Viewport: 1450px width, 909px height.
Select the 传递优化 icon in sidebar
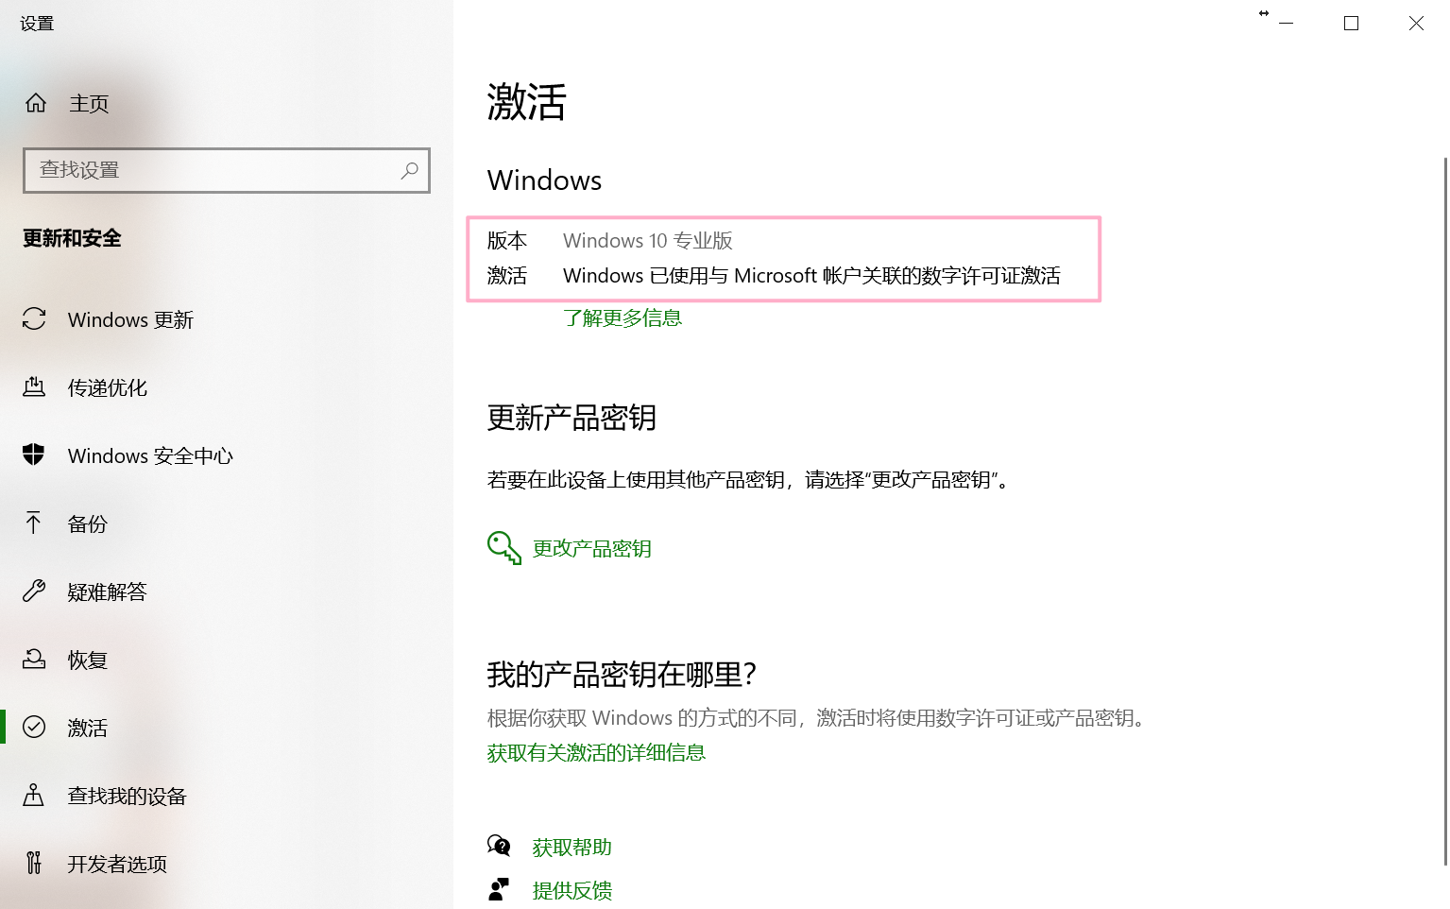click(34, 387)
